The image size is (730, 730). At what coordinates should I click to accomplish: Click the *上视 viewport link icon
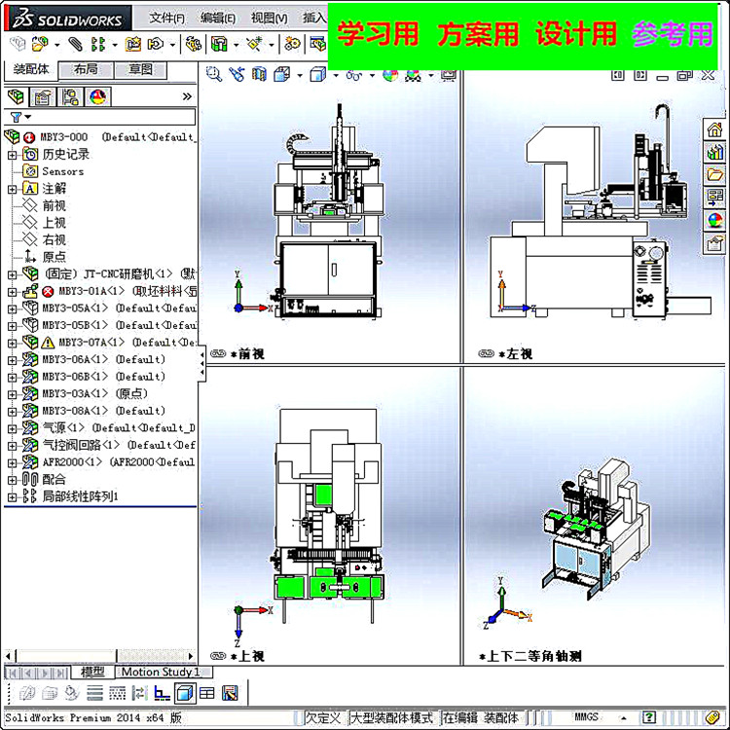point(218,656)
